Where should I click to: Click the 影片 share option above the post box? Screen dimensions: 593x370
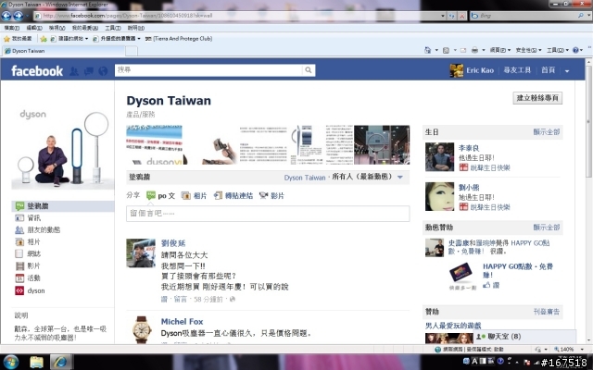pyautogui.click(x=271, y=195)
